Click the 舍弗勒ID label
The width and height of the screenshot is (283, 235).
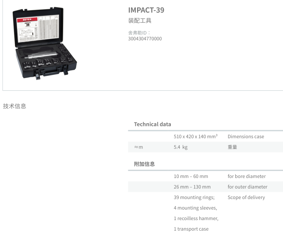139,33
